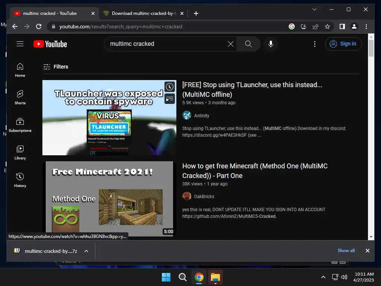The image size is (381, 286).
Task: Click the browser forward arrow
Action: [27, 26]
